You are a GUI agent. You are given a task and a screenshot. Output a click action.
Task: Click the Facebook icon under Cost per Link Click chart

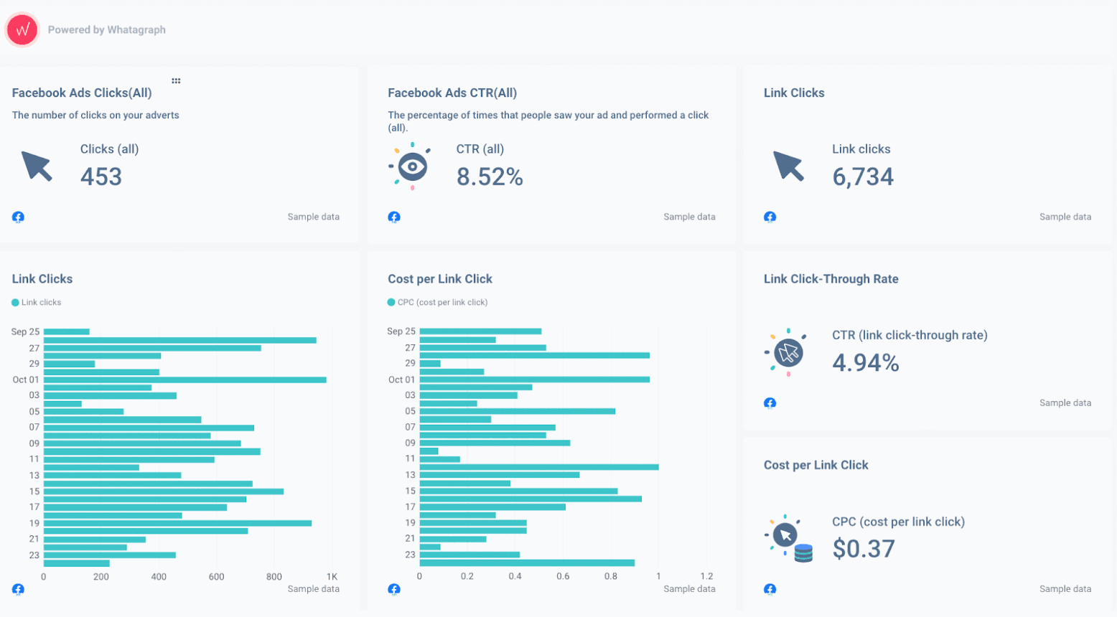(x=394, y=589)
